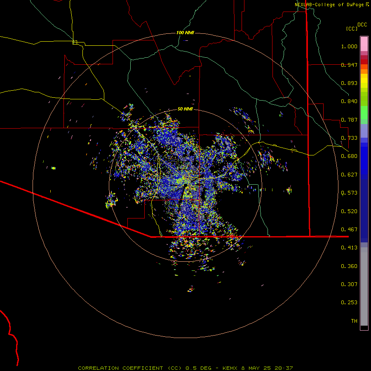Click the 20:37 timestamp in caption
Screen dimensions: 371x371
[284, 368]
